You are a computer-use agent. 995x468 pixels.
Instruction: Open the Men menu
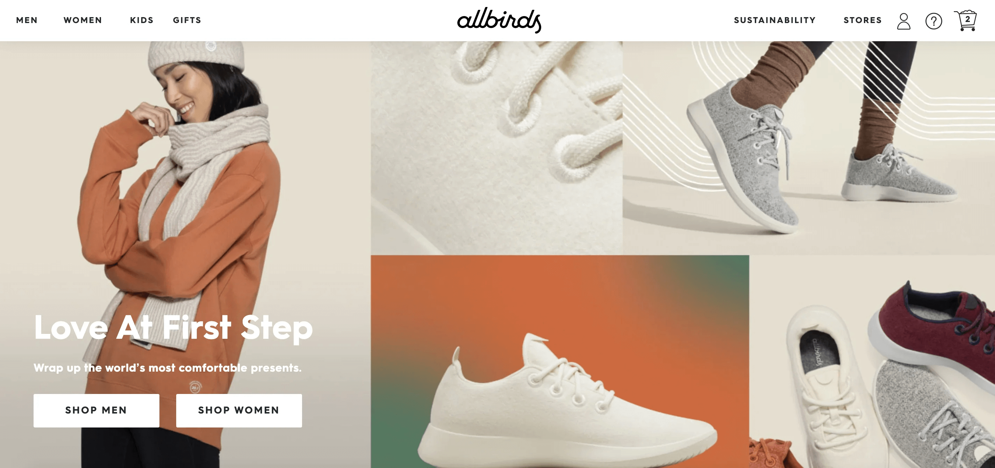click(27, 20)
